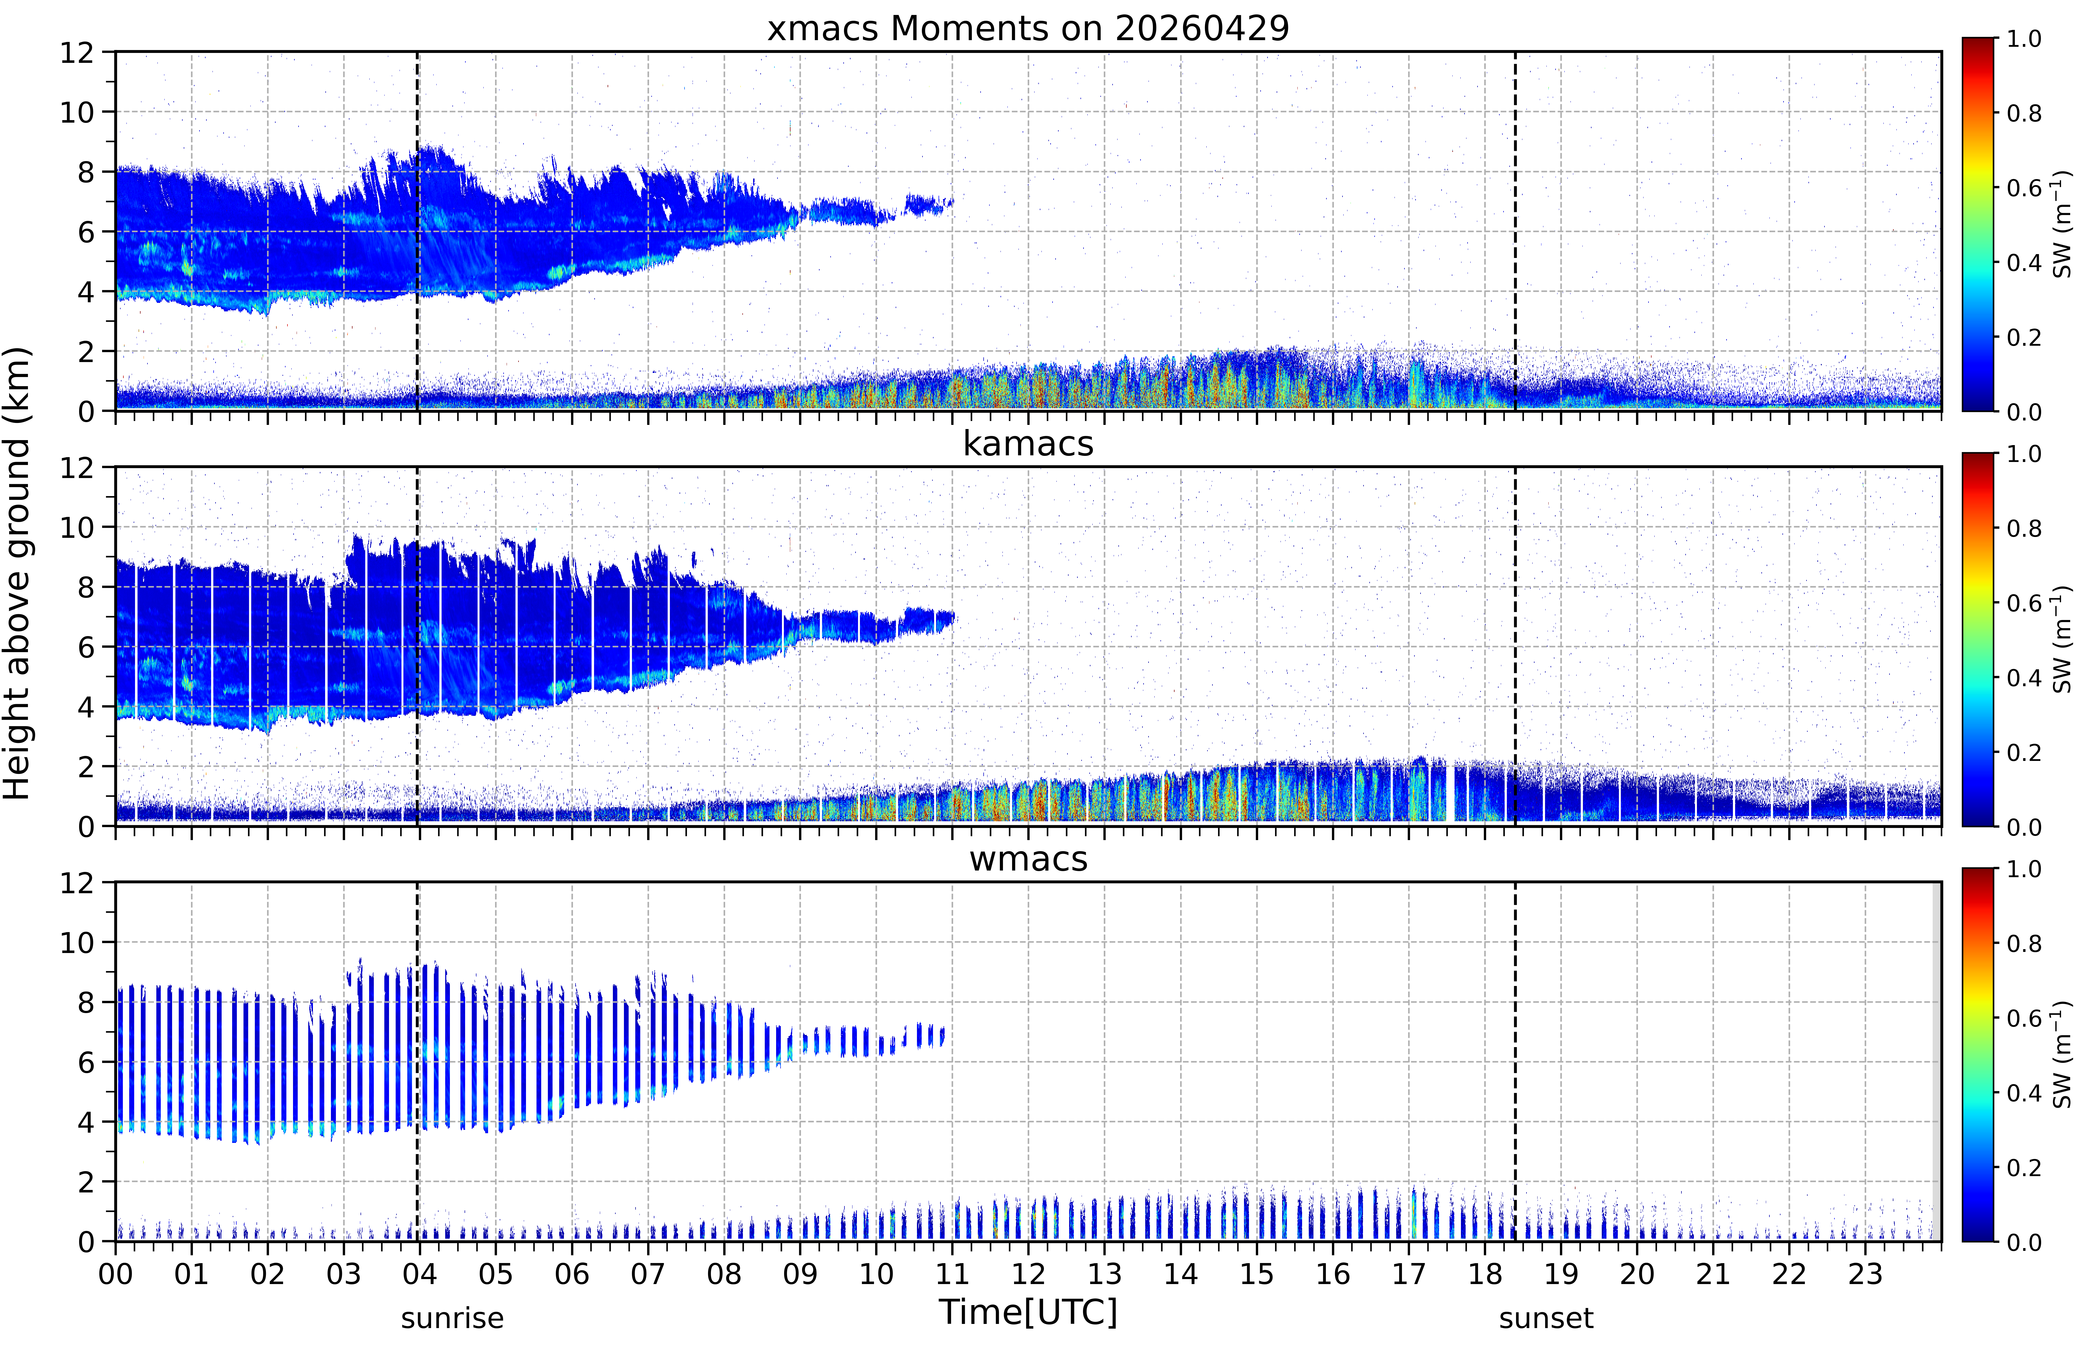2089x1348 pixels.
Task: Click the dashed sunrise line in xmacs panel
Action: point(417,231)
